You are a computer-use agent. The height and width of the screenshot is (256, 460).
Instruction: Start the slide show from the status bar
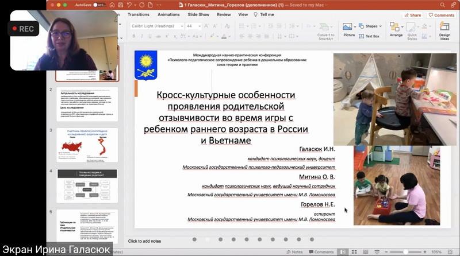pos(377,252)
